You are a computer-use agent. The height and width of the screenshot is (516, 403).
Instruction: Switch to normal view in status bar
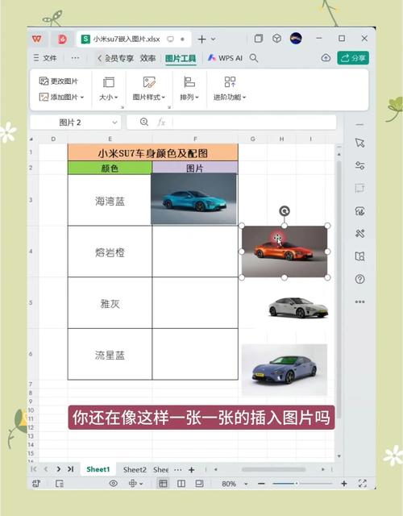coord(163,484)
